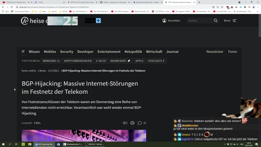Click the red shield extension icon
This screenshot has width=261, height=147.
(228, 7)
